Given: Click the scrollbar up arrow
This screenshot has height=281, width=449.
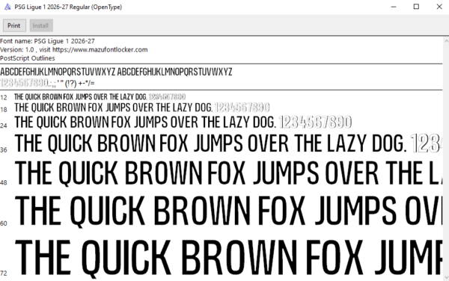Looking at the screenshot, I should 446,40.
